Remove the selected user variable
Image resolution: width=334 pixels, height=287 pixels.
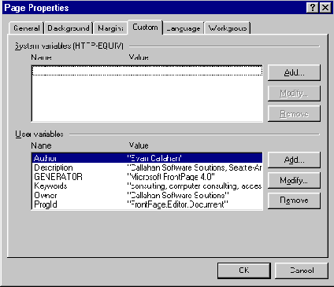click(x=294, y=201)
